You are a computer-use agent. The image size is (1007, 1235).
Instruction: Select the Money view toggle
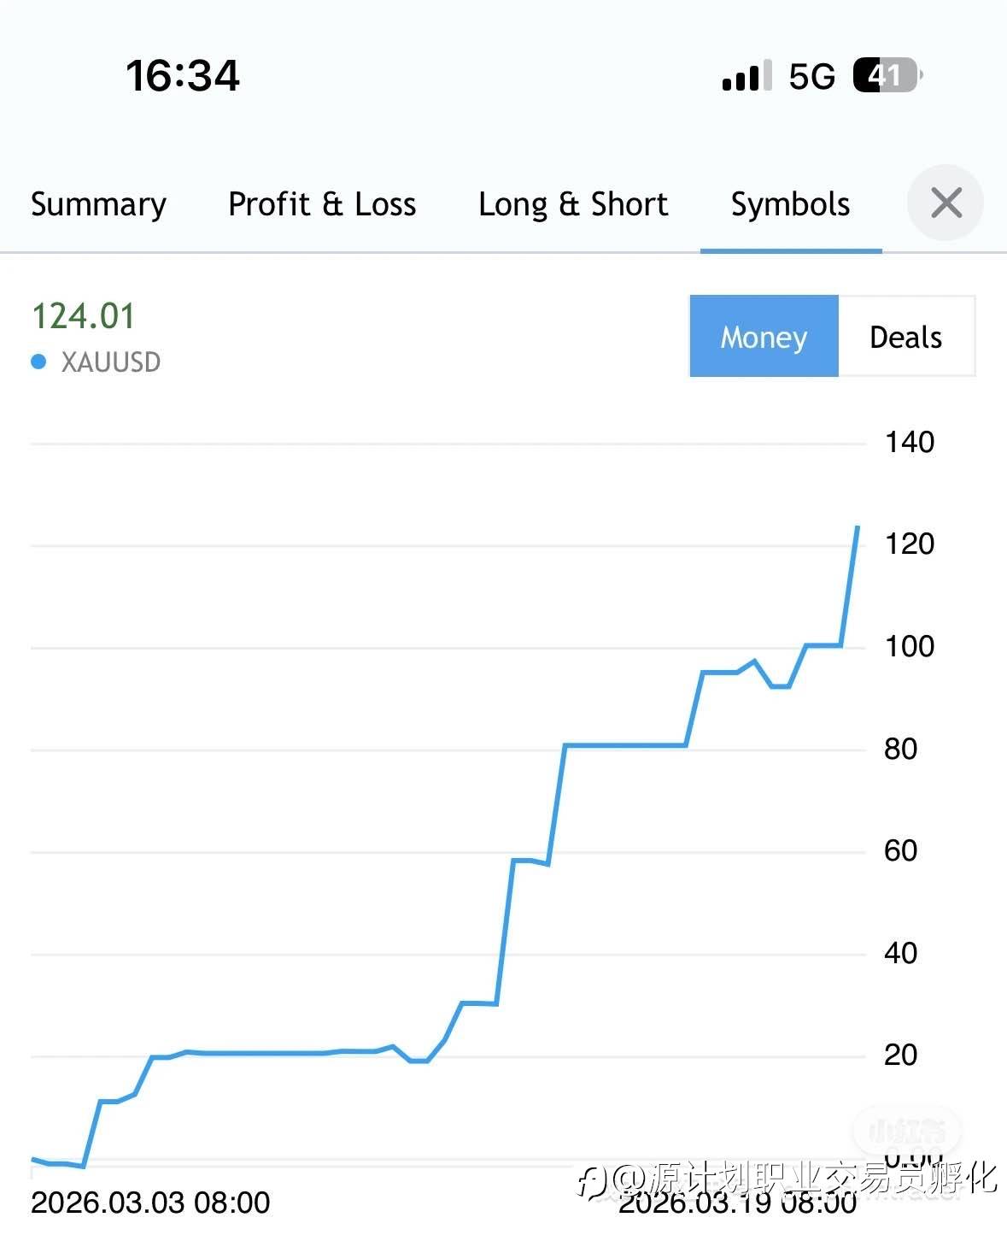[764, 337]
